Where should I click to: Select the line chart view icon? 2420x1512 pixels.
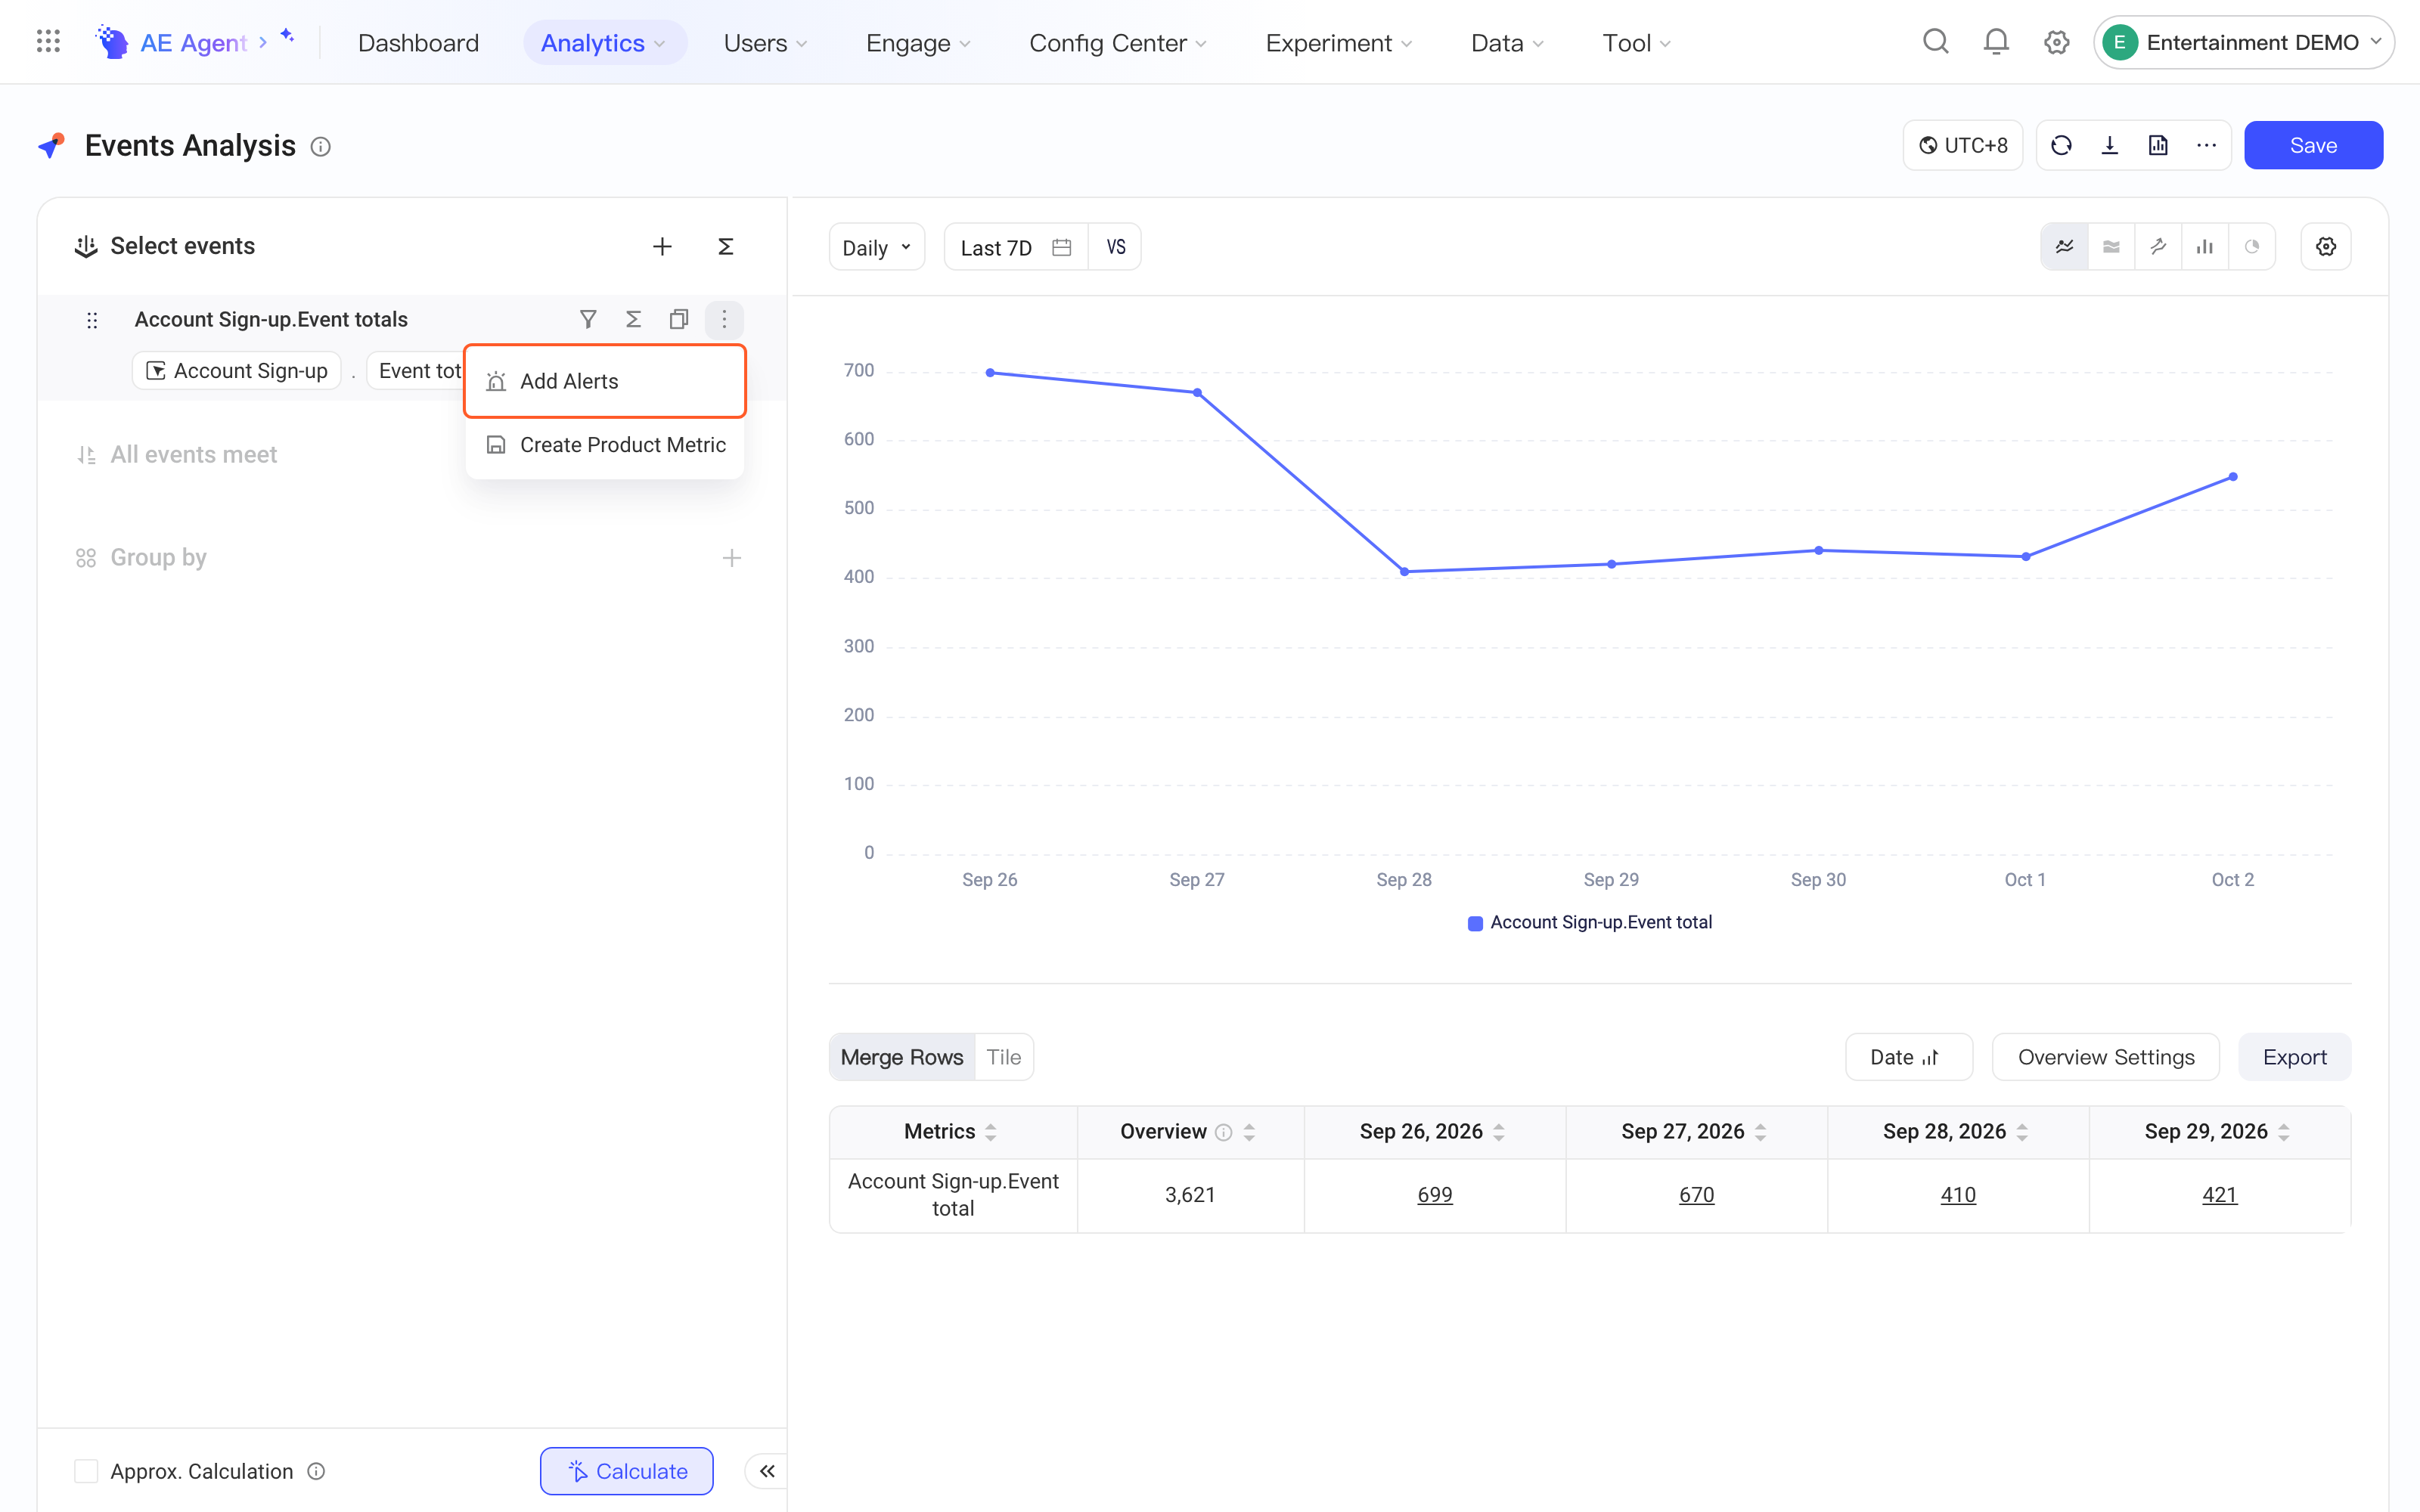point(2064,247)
